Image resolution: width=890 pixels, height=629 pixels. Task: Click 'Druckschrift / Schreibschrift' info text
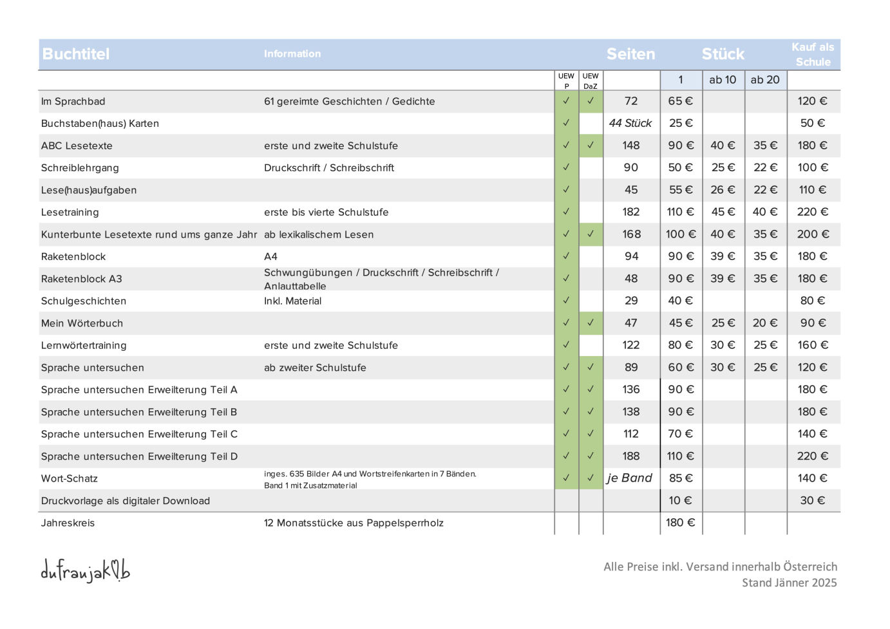click(x=329, y=168)
